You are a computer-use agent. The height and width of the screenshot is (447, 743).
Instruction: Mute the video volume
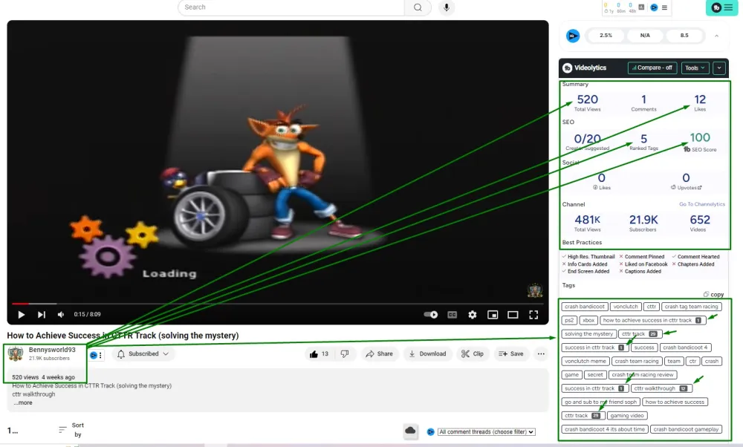61,314
